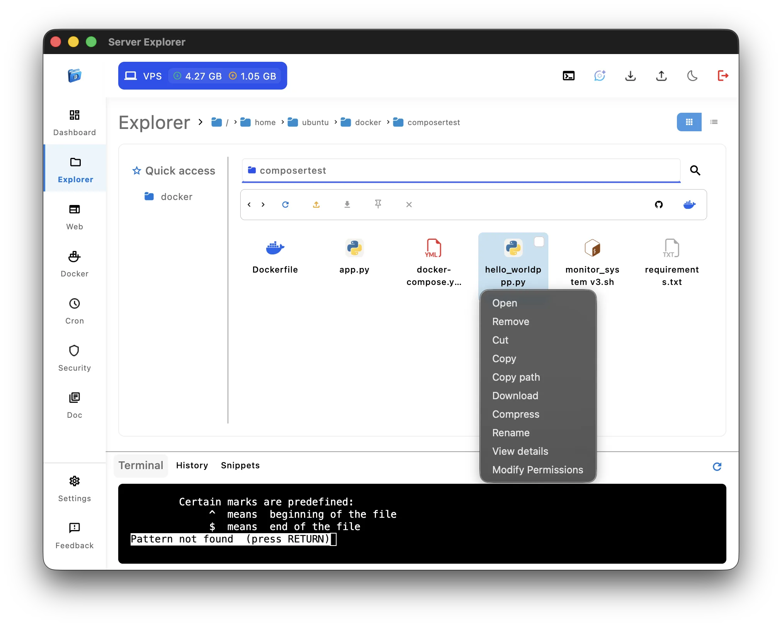
Task: Switch to grid view
Action: [x=689, y=122]
